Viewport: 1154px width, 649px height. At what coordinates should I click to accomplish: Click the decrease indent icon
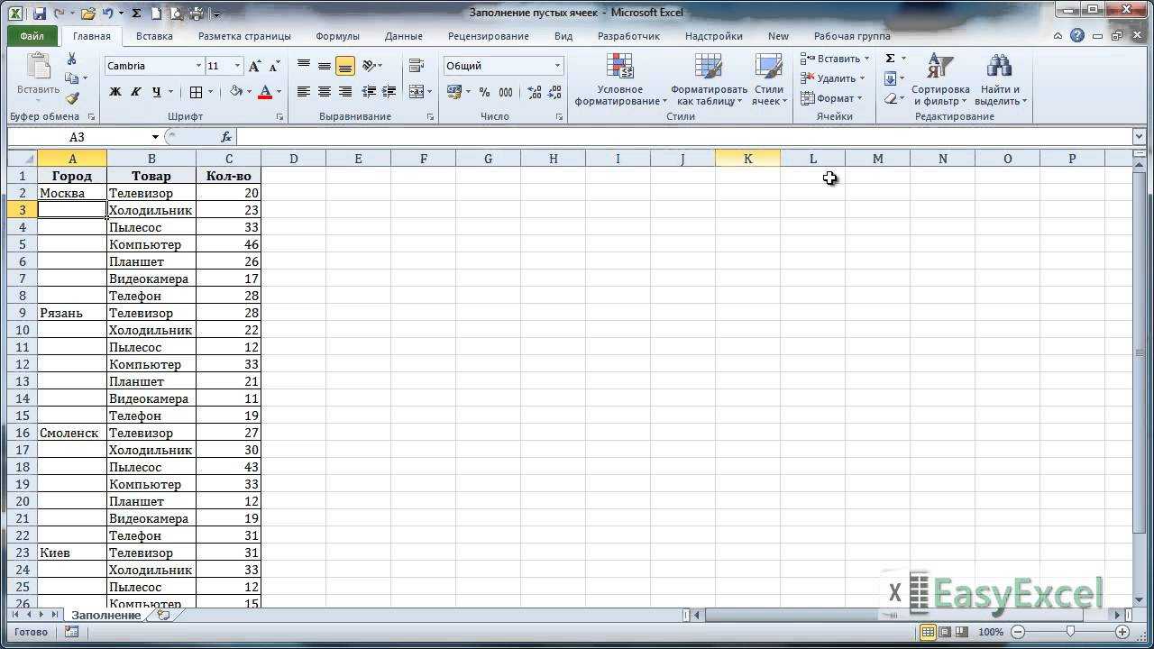click(369, 92)
